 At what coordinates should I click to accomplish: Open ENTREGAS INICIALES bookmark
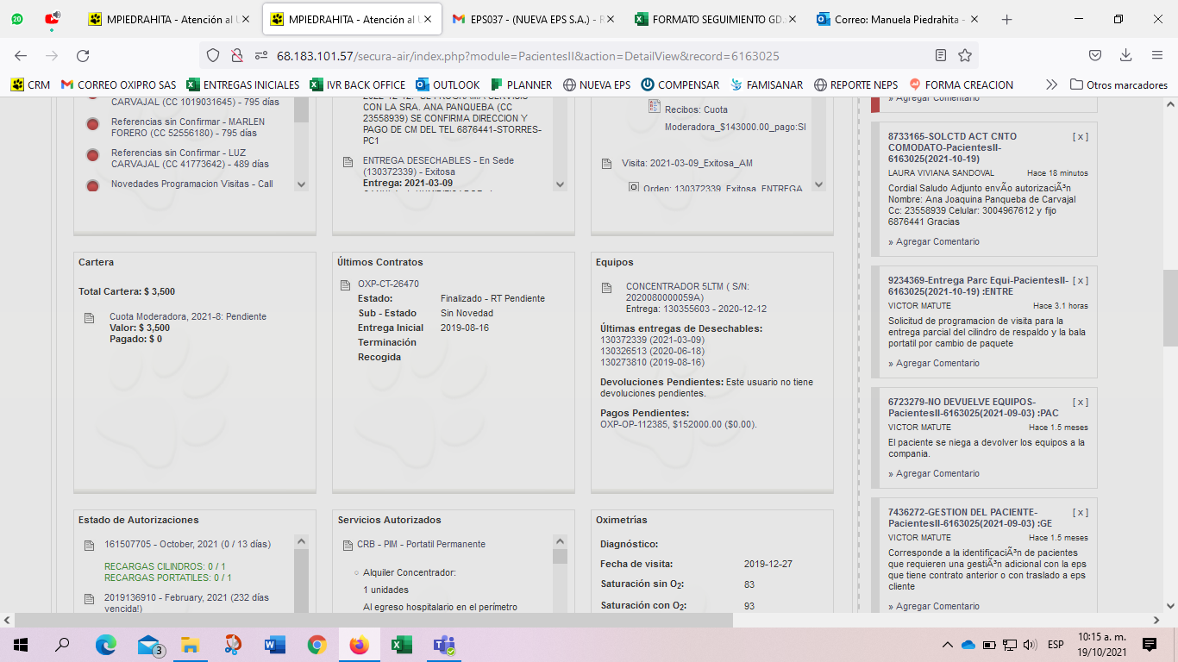coord(243,84)
